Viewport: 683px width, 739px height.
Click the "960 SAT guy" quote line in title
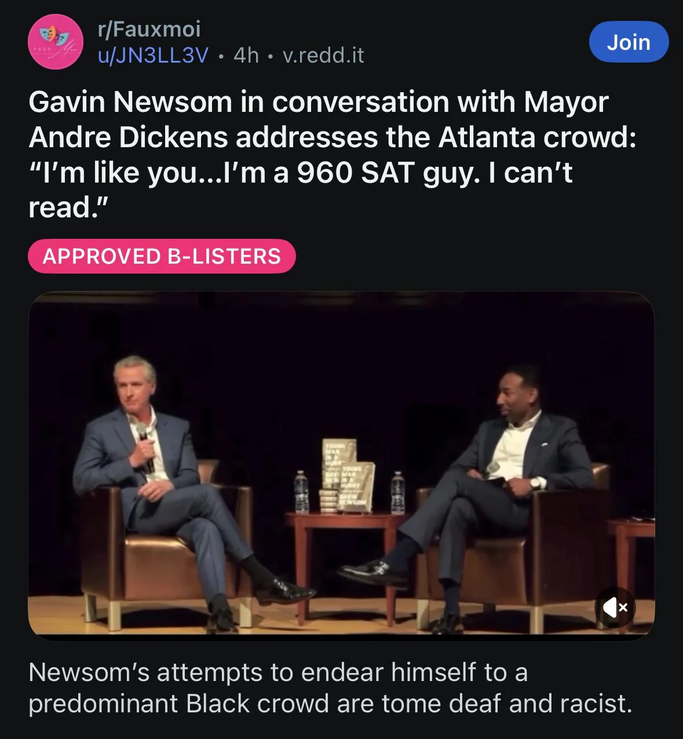(301, 172)
